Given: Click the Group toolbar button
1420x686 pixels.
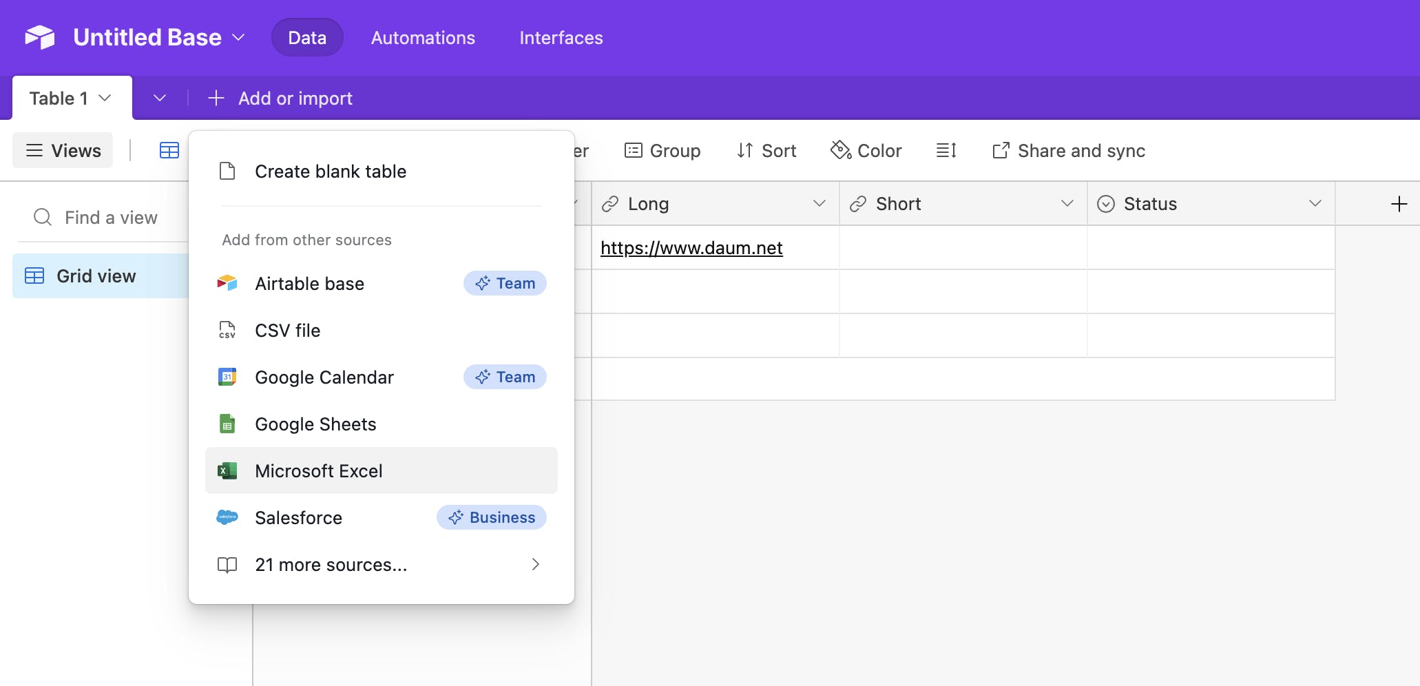Looking at the screenshot, I should [662, 150].
